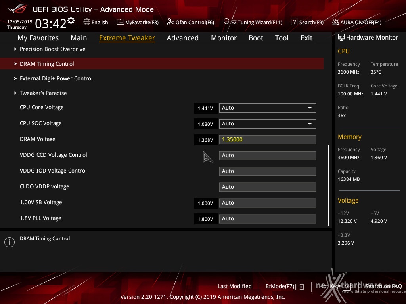Click the 03:42 clock display
The width and height of the screenshot is (406, 304).
(51, 24)
